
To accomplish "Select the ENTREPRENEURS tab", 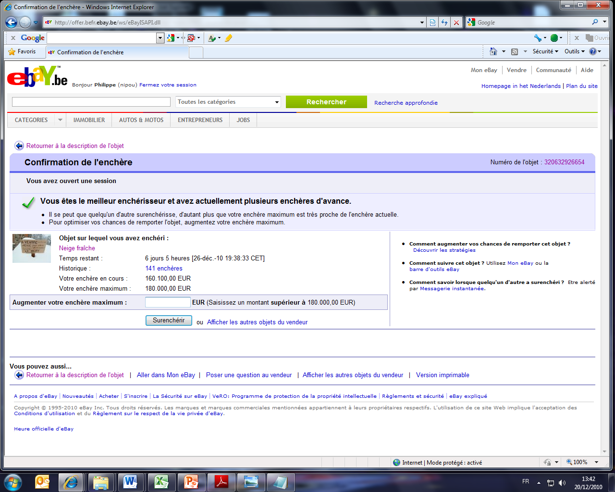I will point(200,120).
